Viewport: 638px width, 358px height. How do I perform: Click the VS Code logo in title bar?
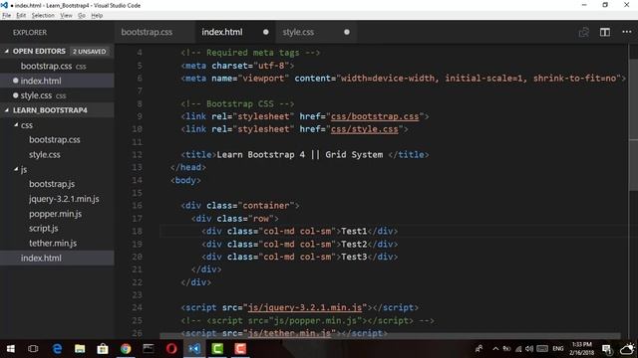4,5
